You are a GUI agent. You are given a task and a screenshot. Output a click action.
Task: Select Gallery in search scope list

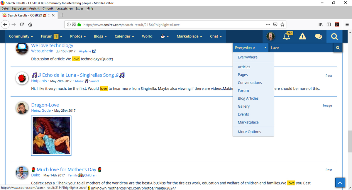253,106
